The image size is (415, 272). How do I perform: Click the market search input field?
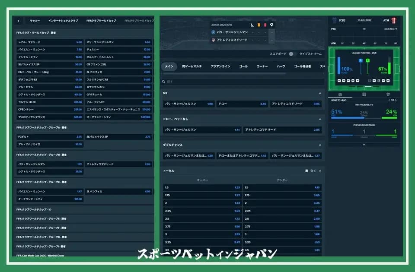point(243,82)
